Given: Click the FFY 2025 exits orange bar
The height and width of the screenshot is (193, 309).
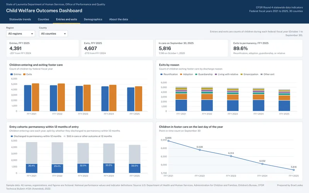Looking at the screenshot, I should coord(139,99).
